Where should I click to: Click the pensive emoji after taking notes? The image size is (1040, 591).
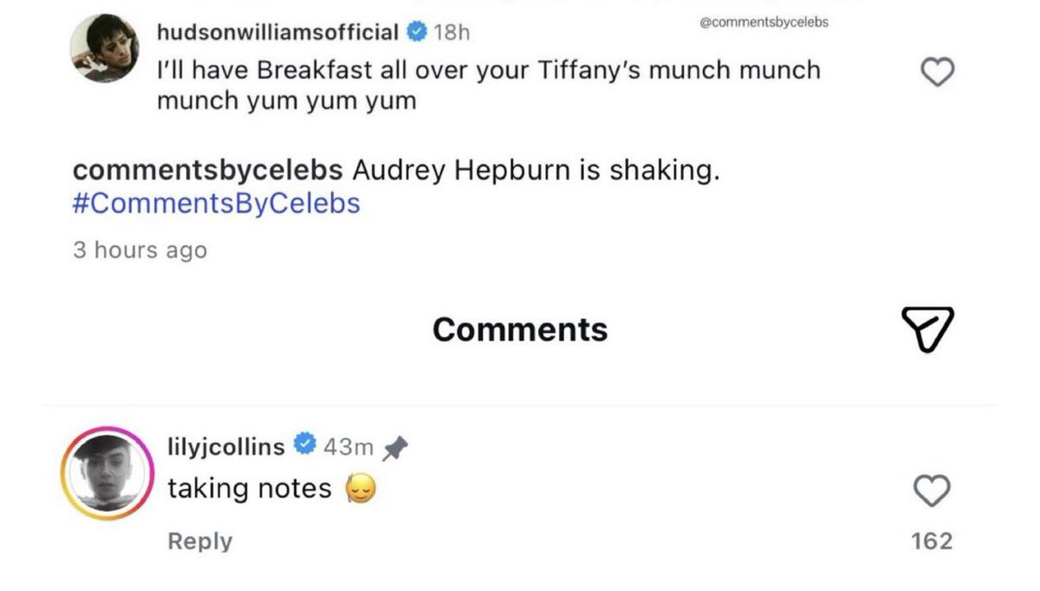360,489
